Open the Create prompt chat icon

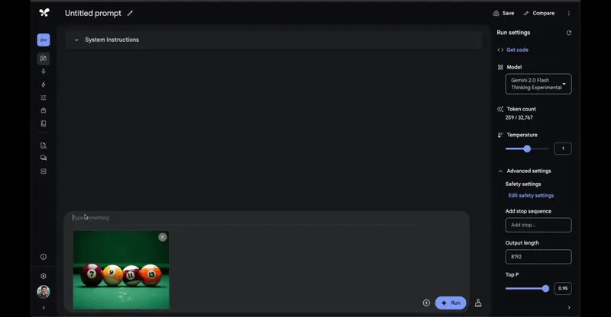pos(44,59)
